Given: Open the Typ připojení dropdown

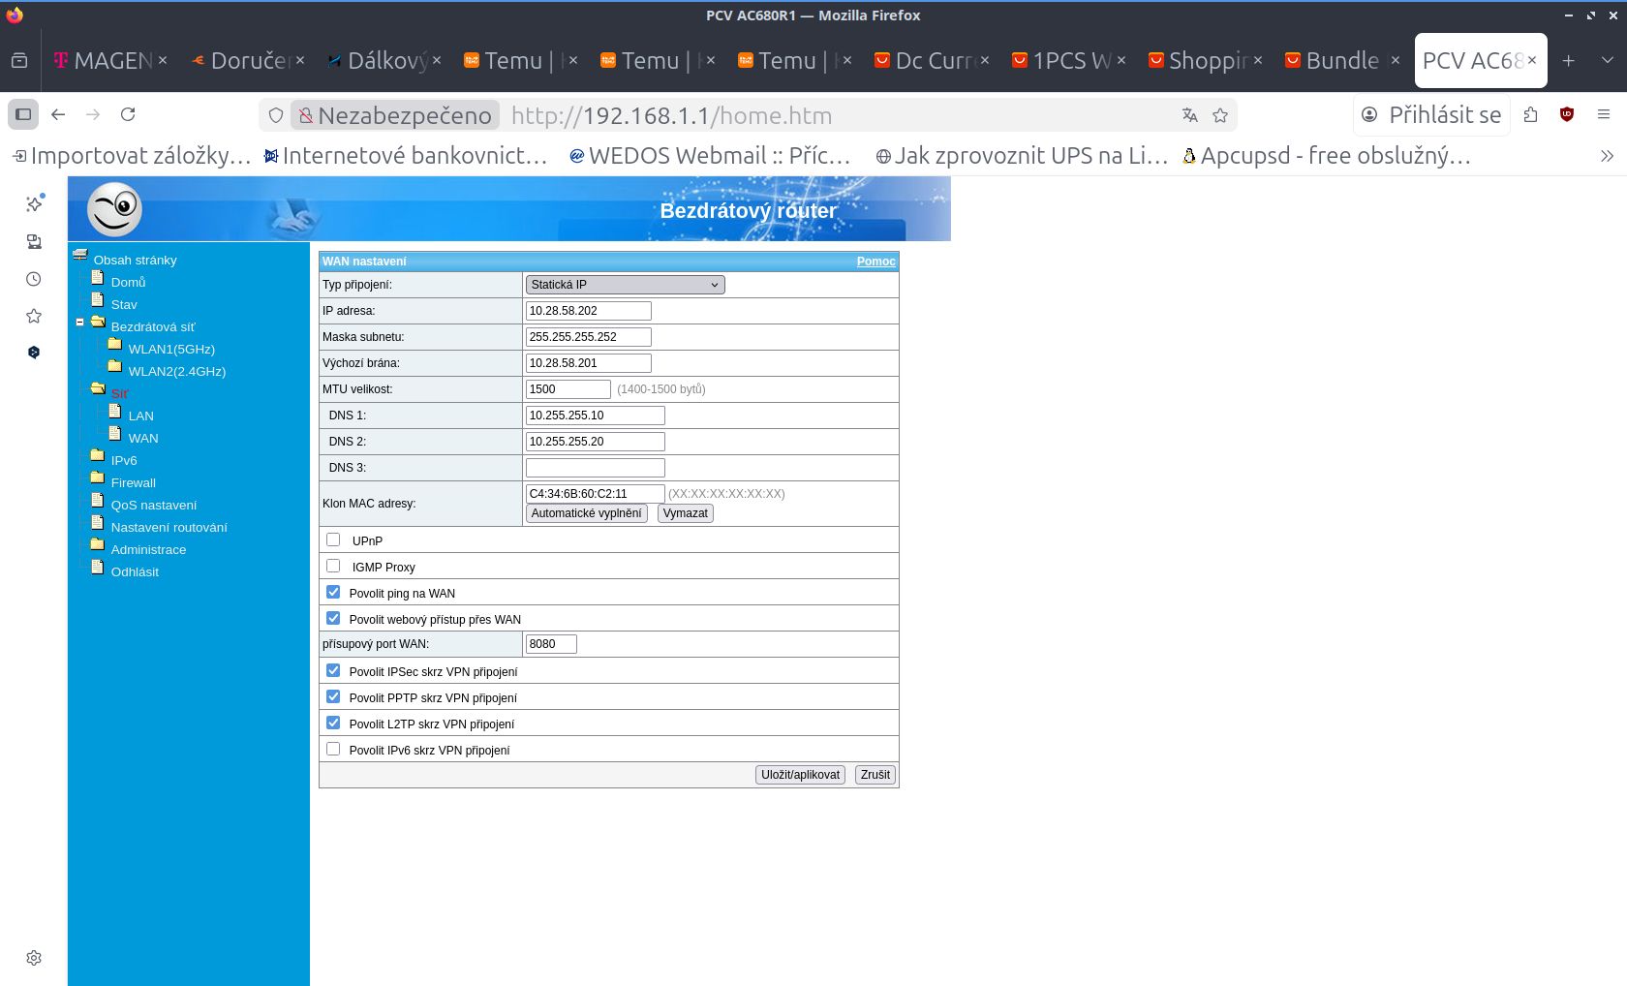Looking at the screenshot, I should (625, 285).
